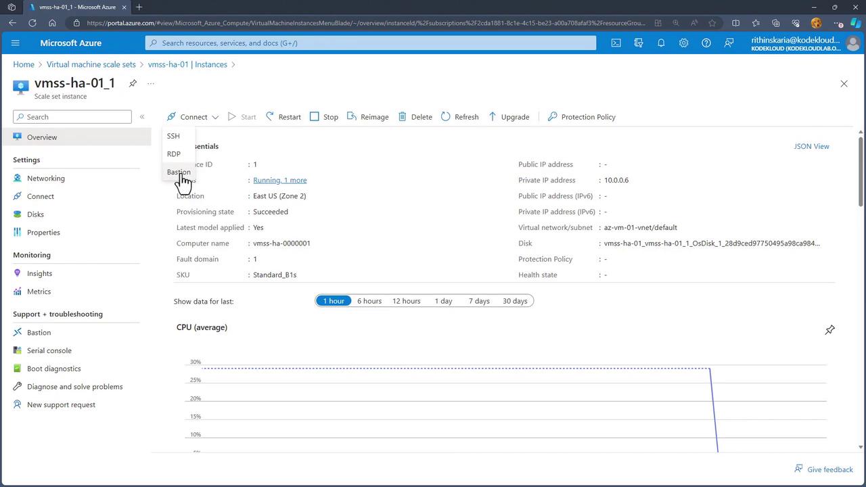The height and width of the screenshot is (487, 866).
Task: Select the 6 hours time range
Action: [x=369, y=301]
